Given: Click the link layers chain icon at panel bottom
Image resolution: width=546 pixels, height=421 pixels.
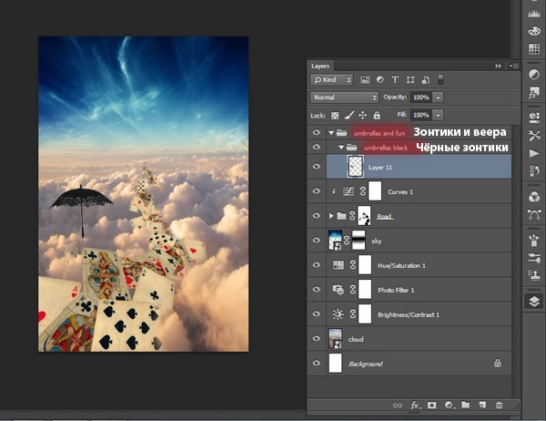Looking at the screenshot, I should point(398,405).
